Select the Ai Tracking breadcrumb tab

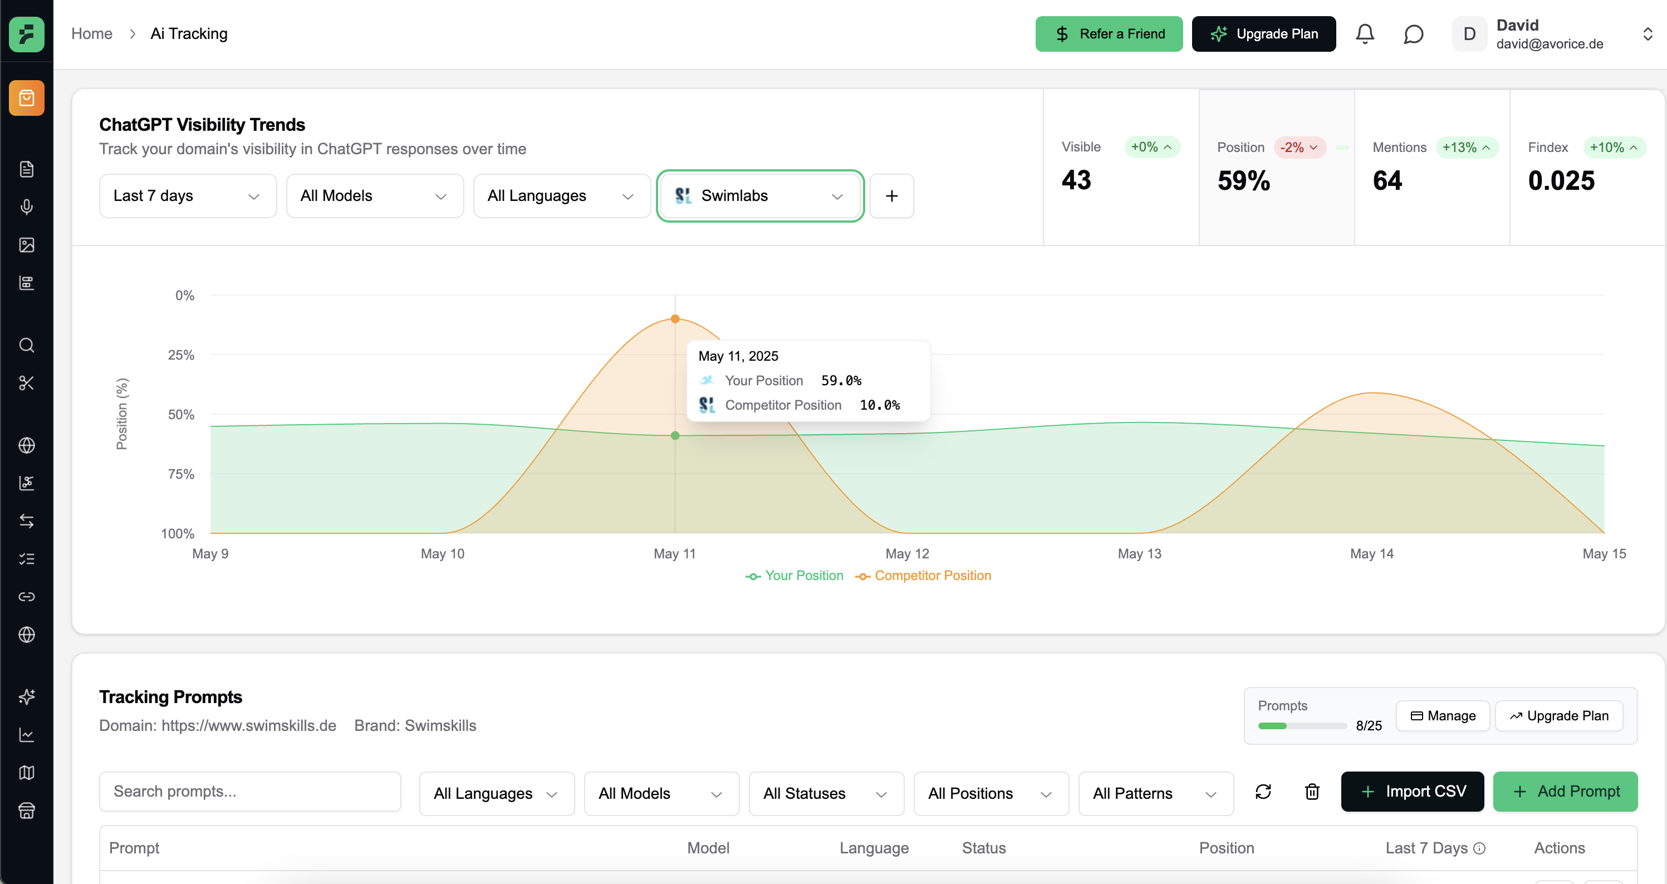(x=188, y=33)
